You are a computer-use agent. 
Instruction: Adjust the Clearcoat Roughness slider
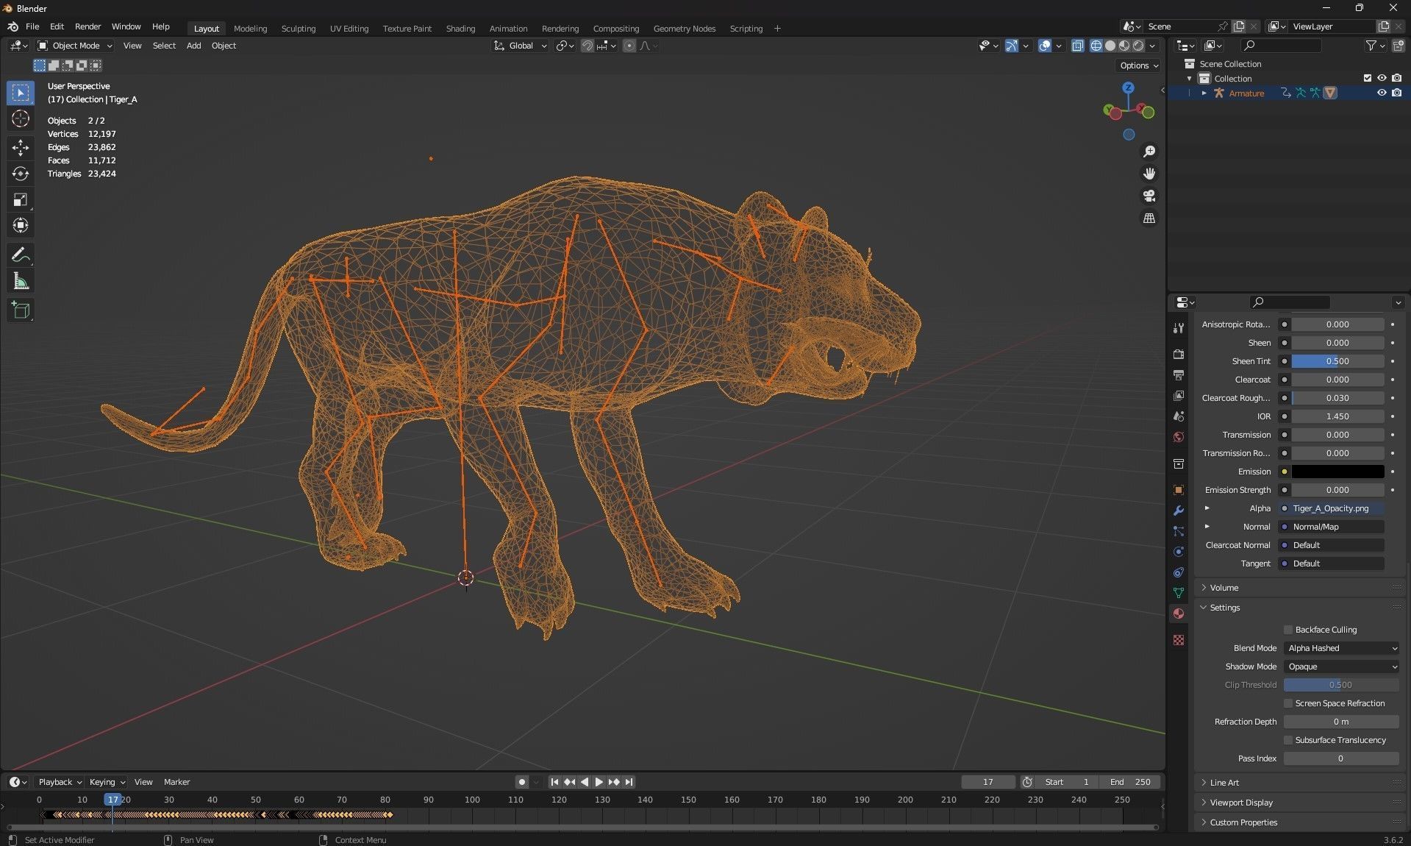(1337, 398)
